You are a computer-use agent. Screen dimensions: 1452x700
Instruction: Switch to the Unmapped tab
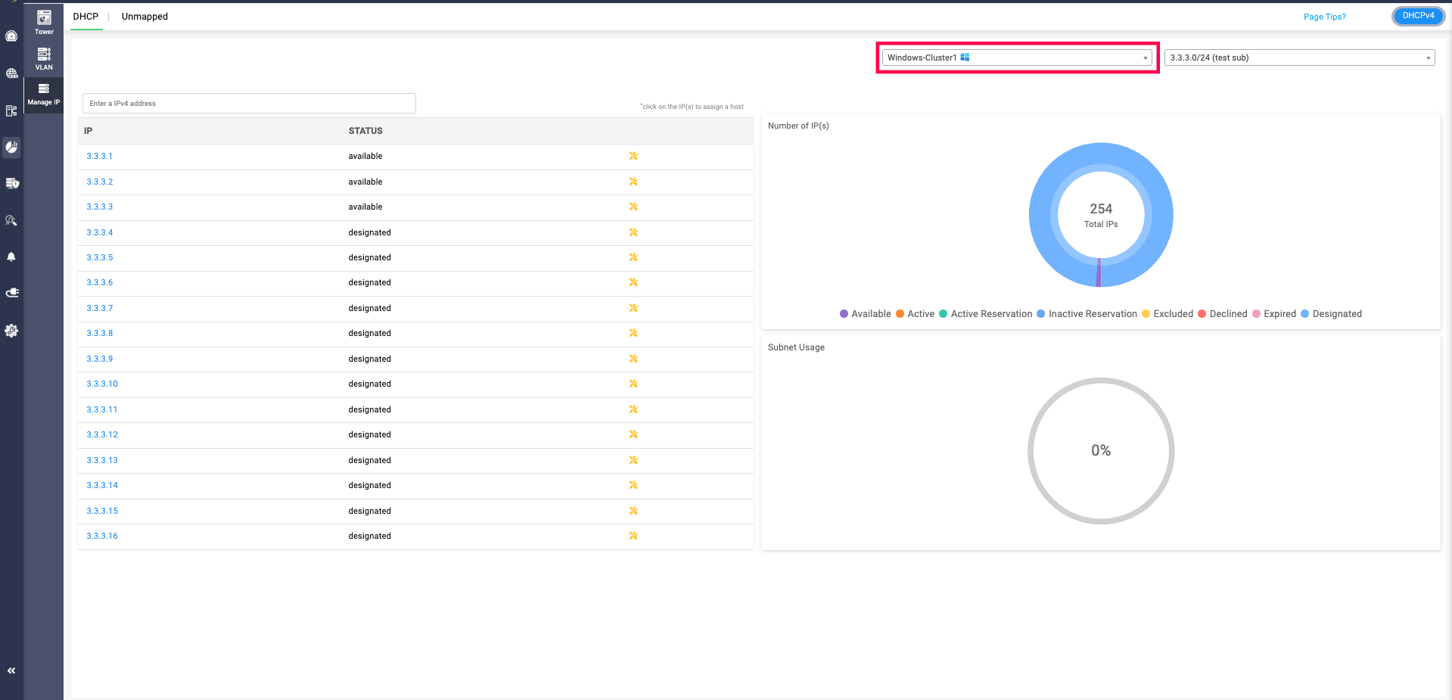(145, 17)
